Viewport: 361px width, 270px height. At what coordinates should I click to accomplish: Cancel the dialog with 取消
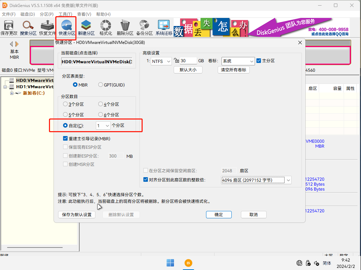pos(254,214)
